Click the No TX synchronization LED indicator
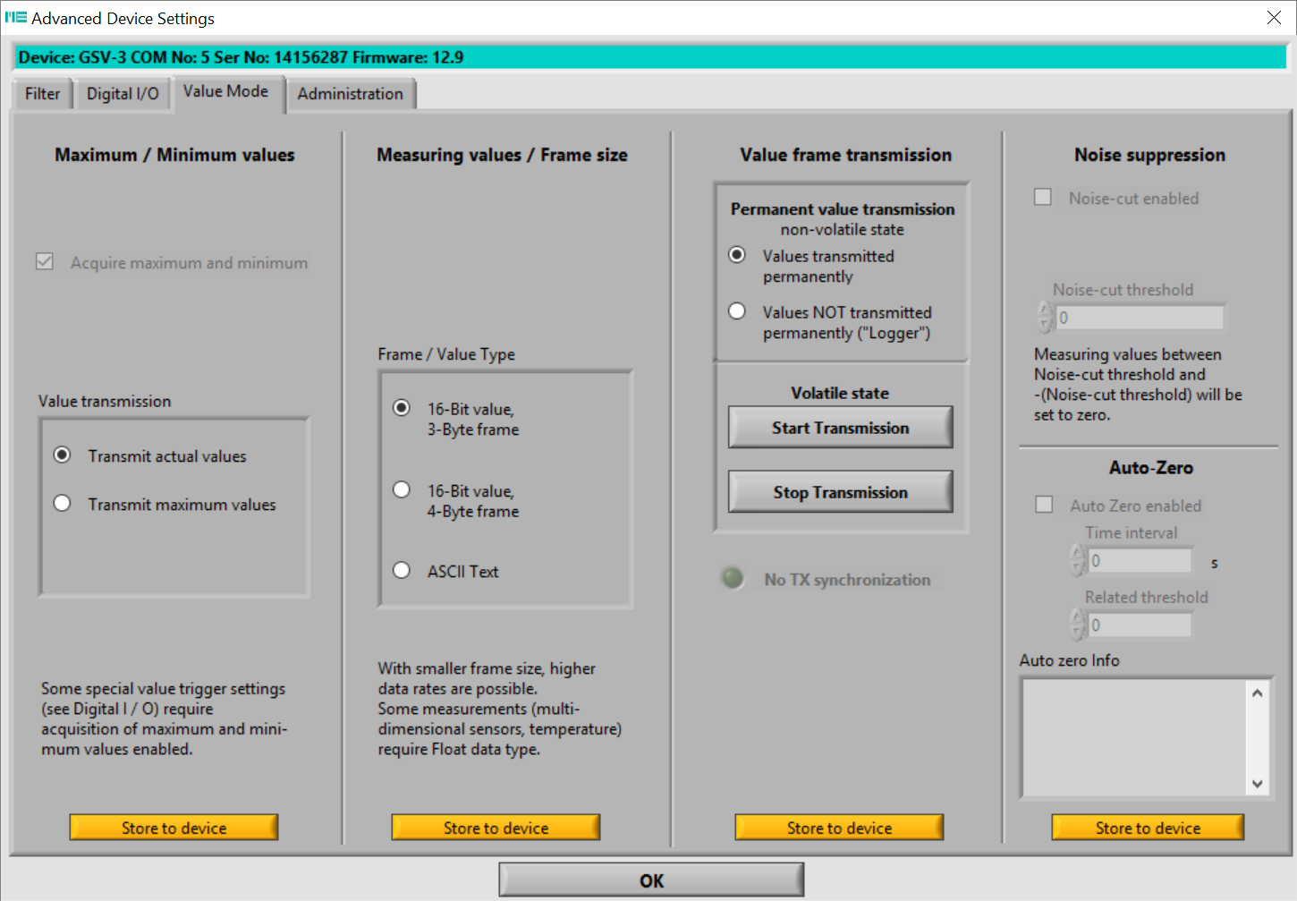 pos(733,579)
